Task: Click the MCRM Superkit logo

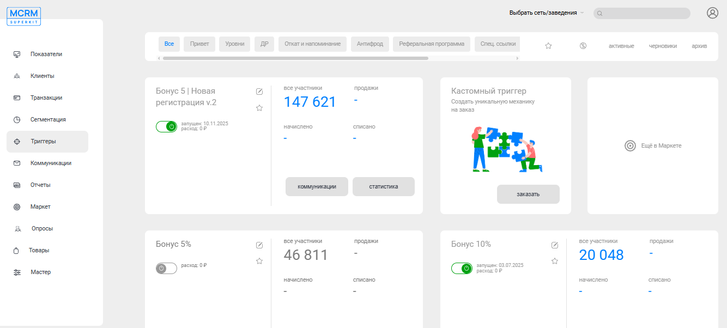Action: tap(24, 16)
